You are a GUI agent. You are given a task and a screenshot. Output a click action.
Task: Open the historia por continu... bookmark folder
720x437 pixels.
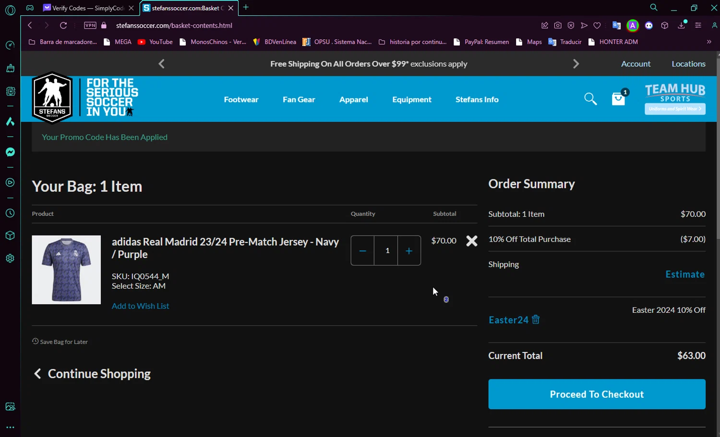click(x=413, y=42)
